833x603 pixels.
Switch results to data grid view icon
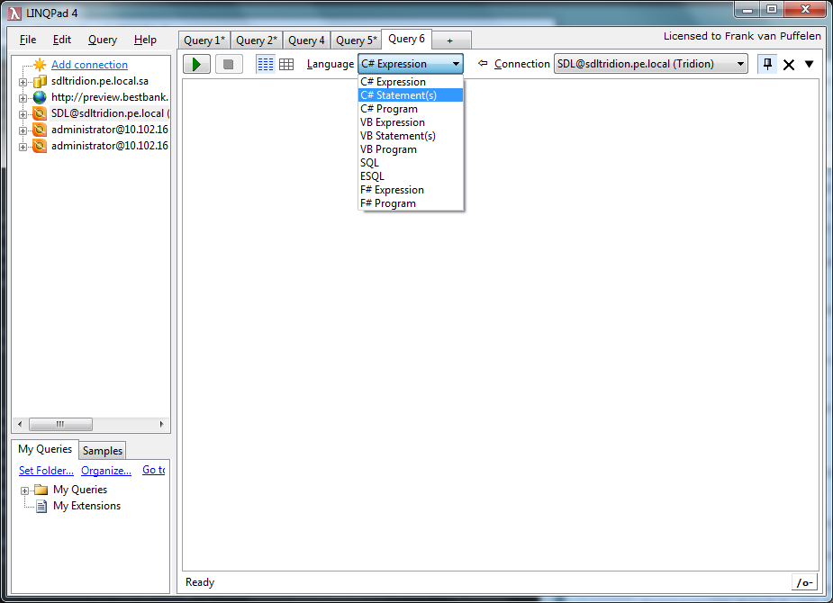click(x=286, y=64)
